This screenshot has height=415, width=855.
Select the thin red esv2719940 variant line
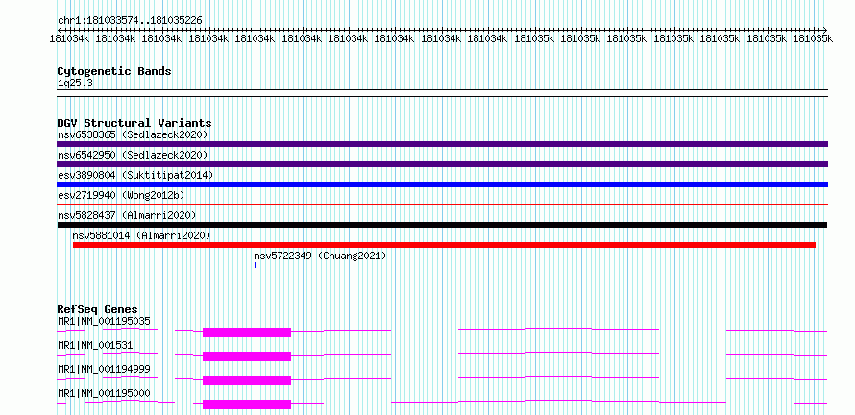(x=442, y=204)
